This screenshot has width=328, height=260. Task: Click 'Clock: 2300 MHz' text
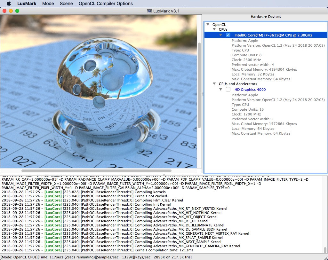click(246, 60)
